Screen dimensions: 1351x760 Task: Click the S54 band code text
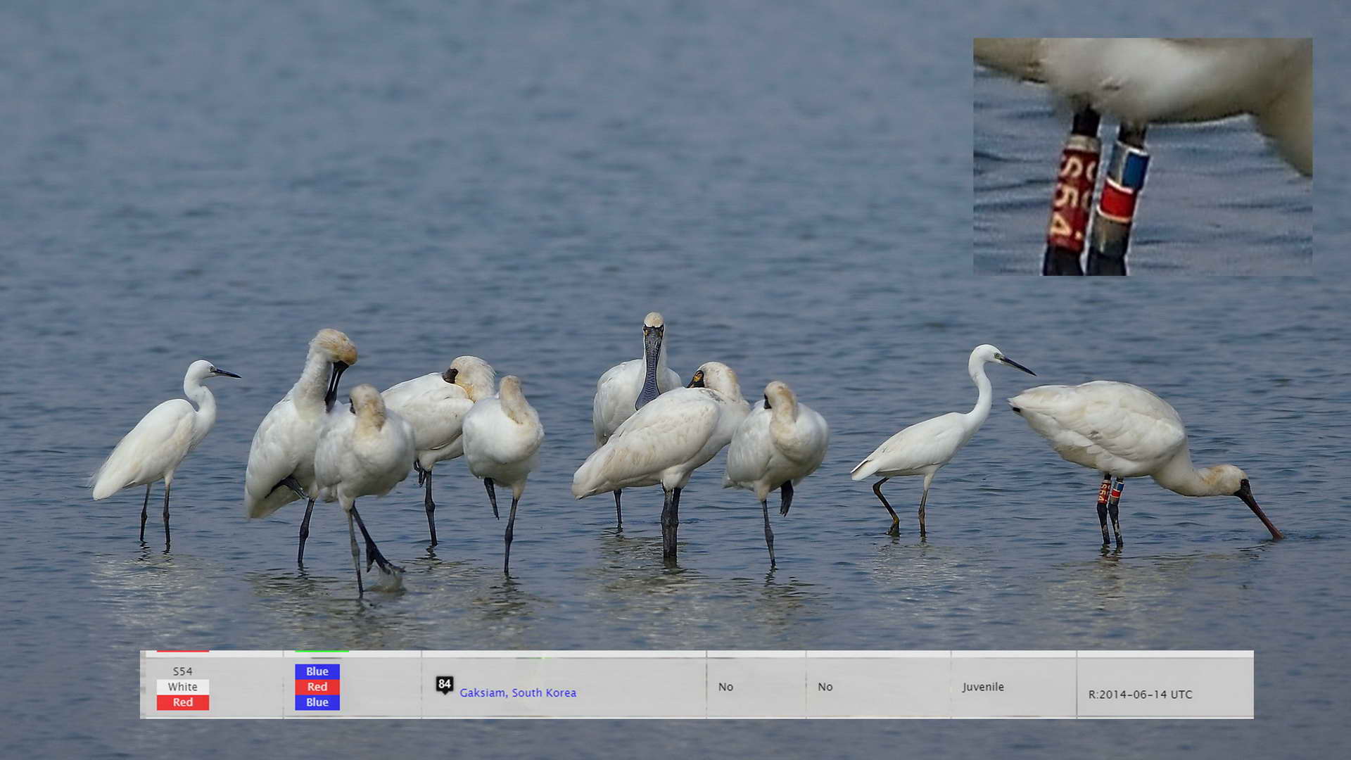[x=182, y=671]
